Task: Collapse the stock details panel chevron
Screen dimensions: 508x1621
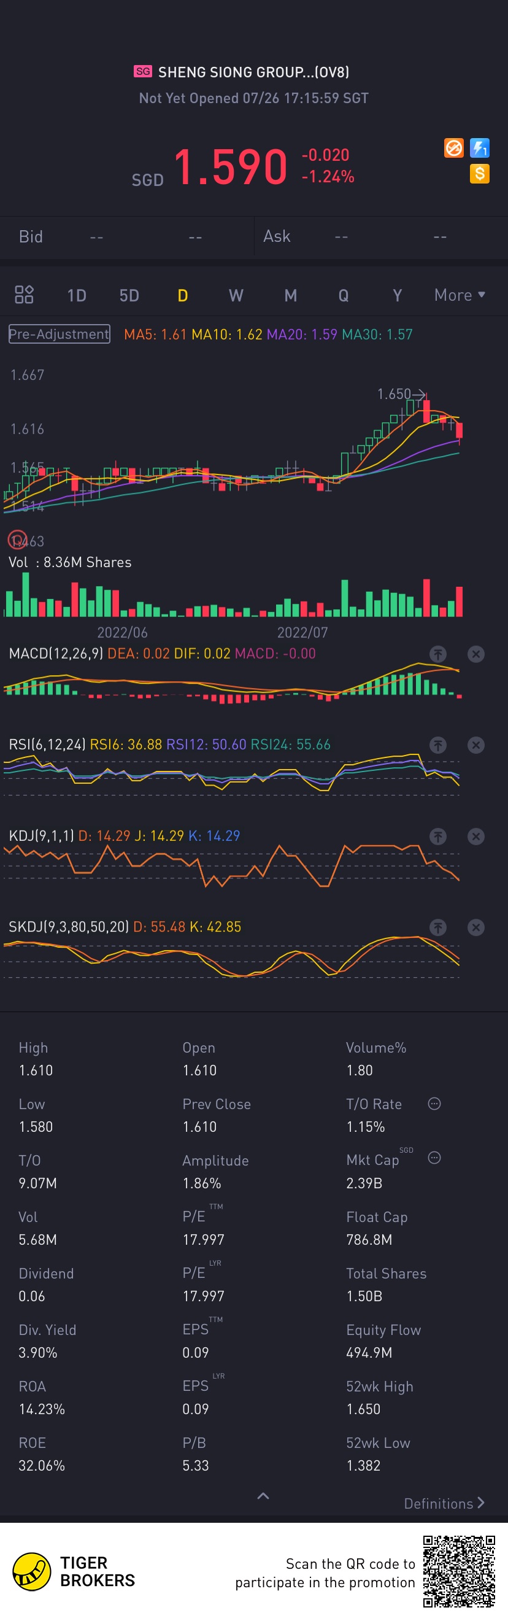Action: coord(263,1496)
